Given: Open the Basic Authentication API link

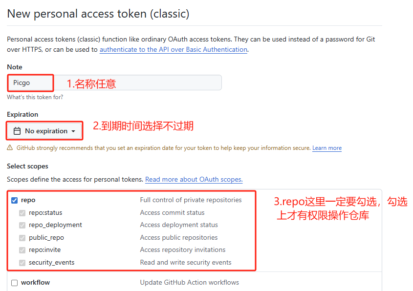Looking at the screenshot, I should pos(173,49).
